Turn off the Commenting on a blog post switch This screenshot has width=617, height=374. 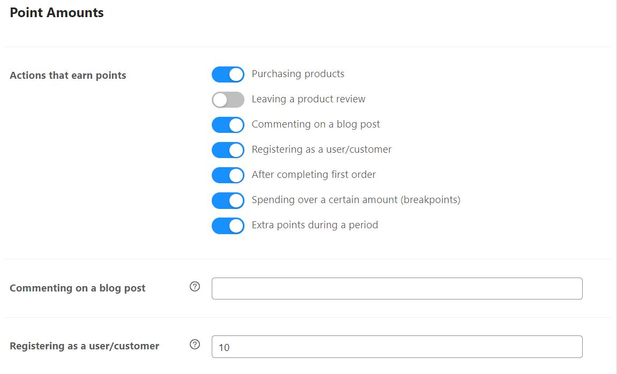point(228,125)
